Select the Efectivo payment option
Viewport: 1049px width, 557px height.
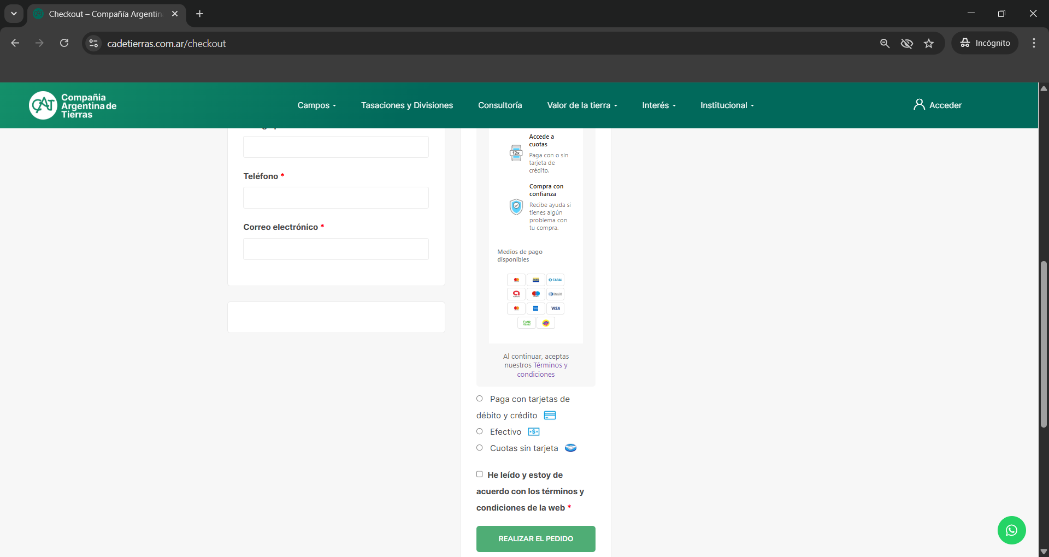480,431
